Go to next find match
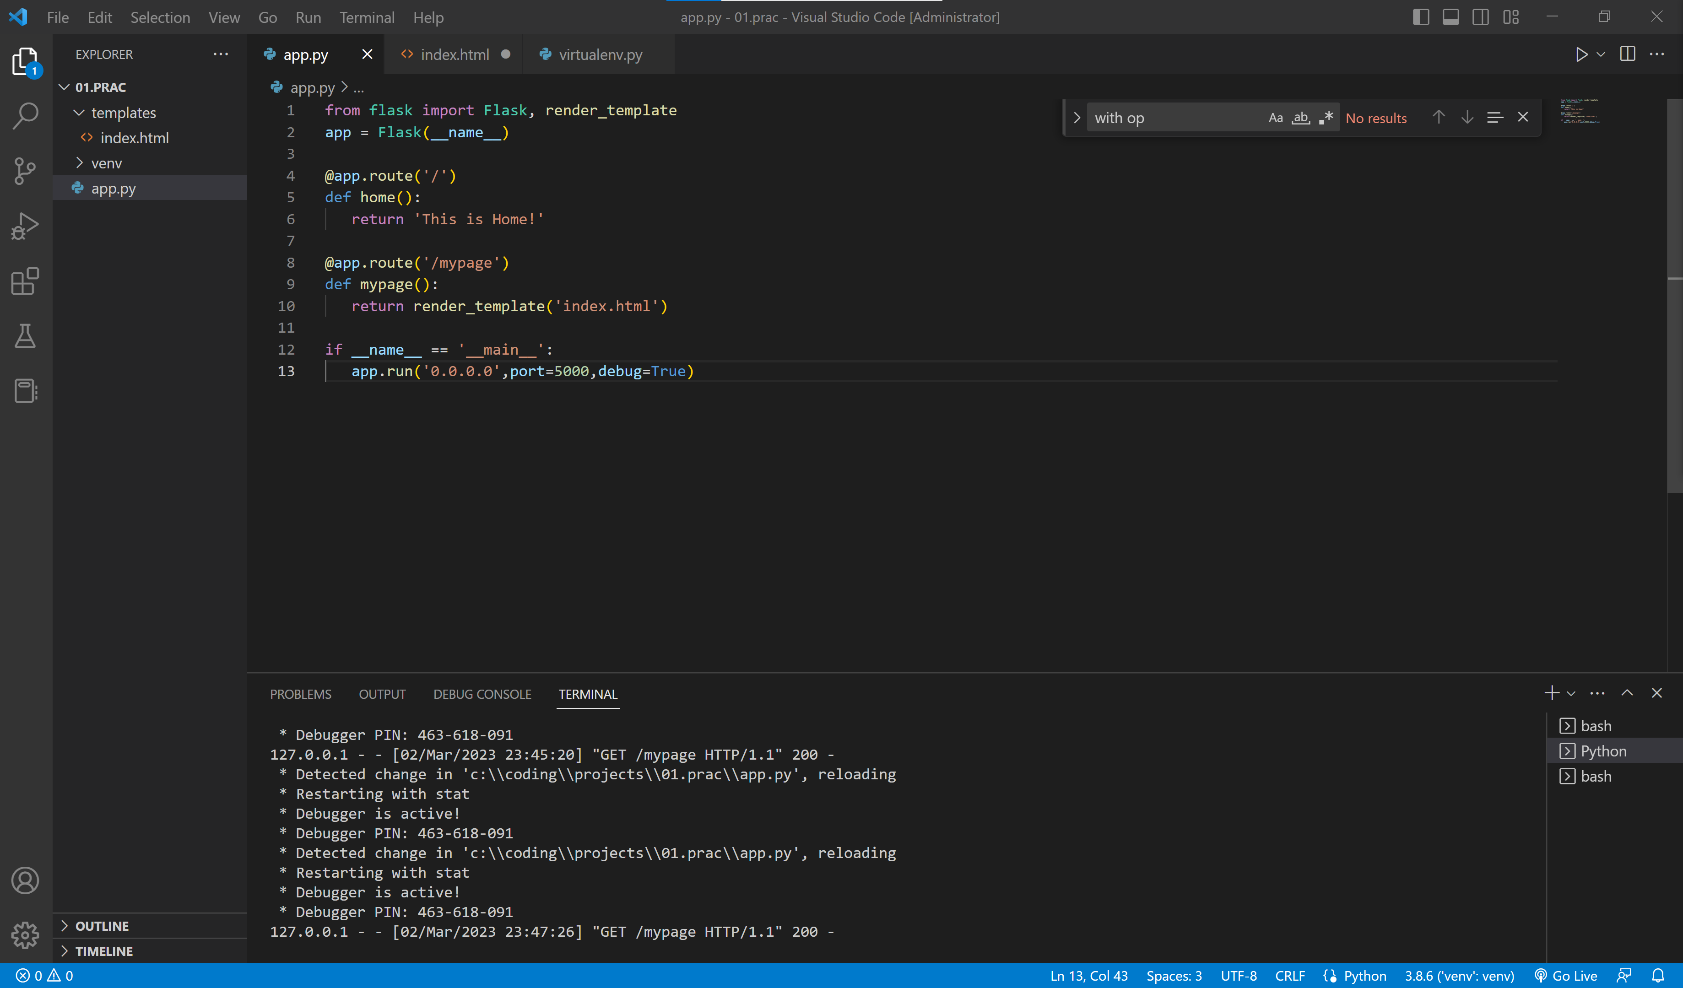1683x988 pixels. pyautogui.click(x=1467, y=118)
